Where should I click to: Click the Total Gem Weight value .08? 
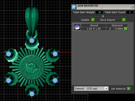pos(100,12)
